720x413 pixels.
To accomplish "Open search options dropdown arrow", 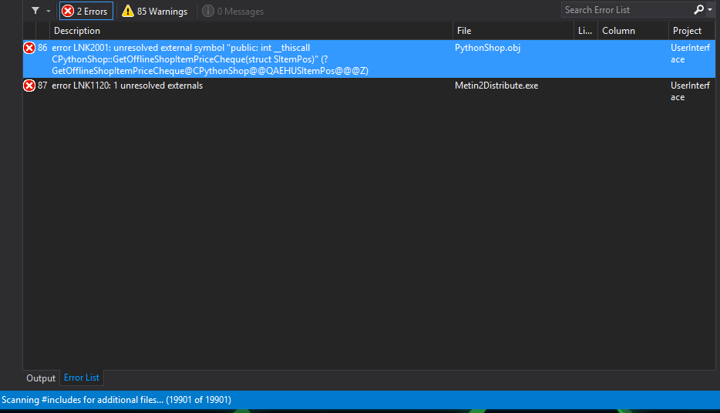I will (x=709, y=10).
